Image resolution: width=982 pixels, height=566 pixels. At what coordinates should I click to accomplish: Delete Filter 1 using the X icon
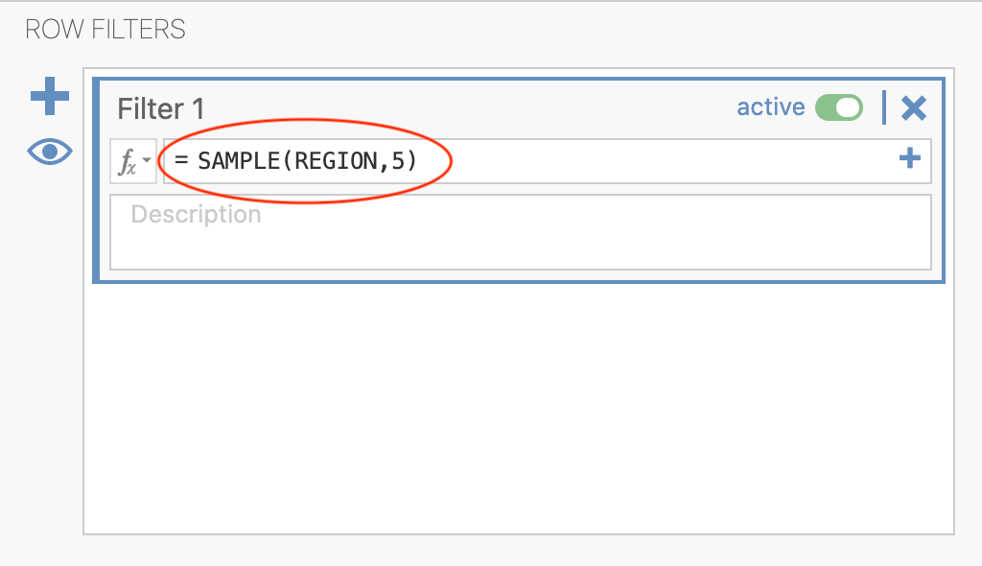coord(914,107)
